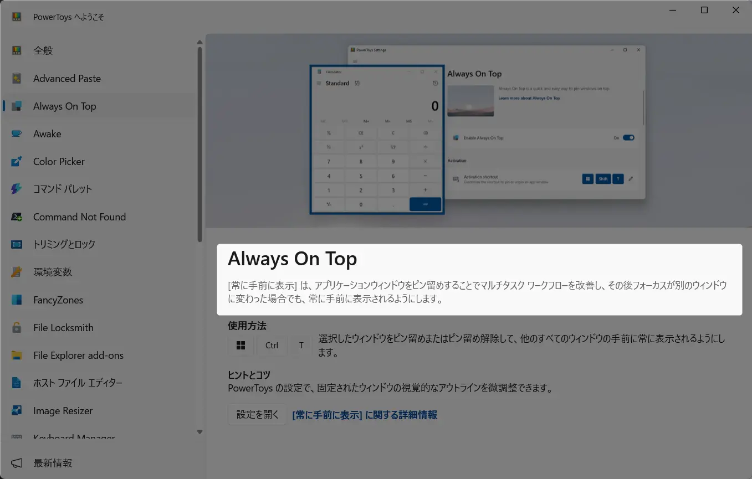Open the 全般 menu item

[x=98, y=50]
